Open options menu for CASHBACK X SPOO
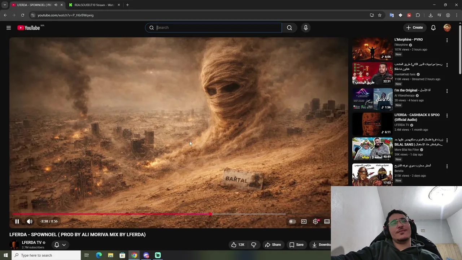462x260 pixels. [x=447, y=116]
